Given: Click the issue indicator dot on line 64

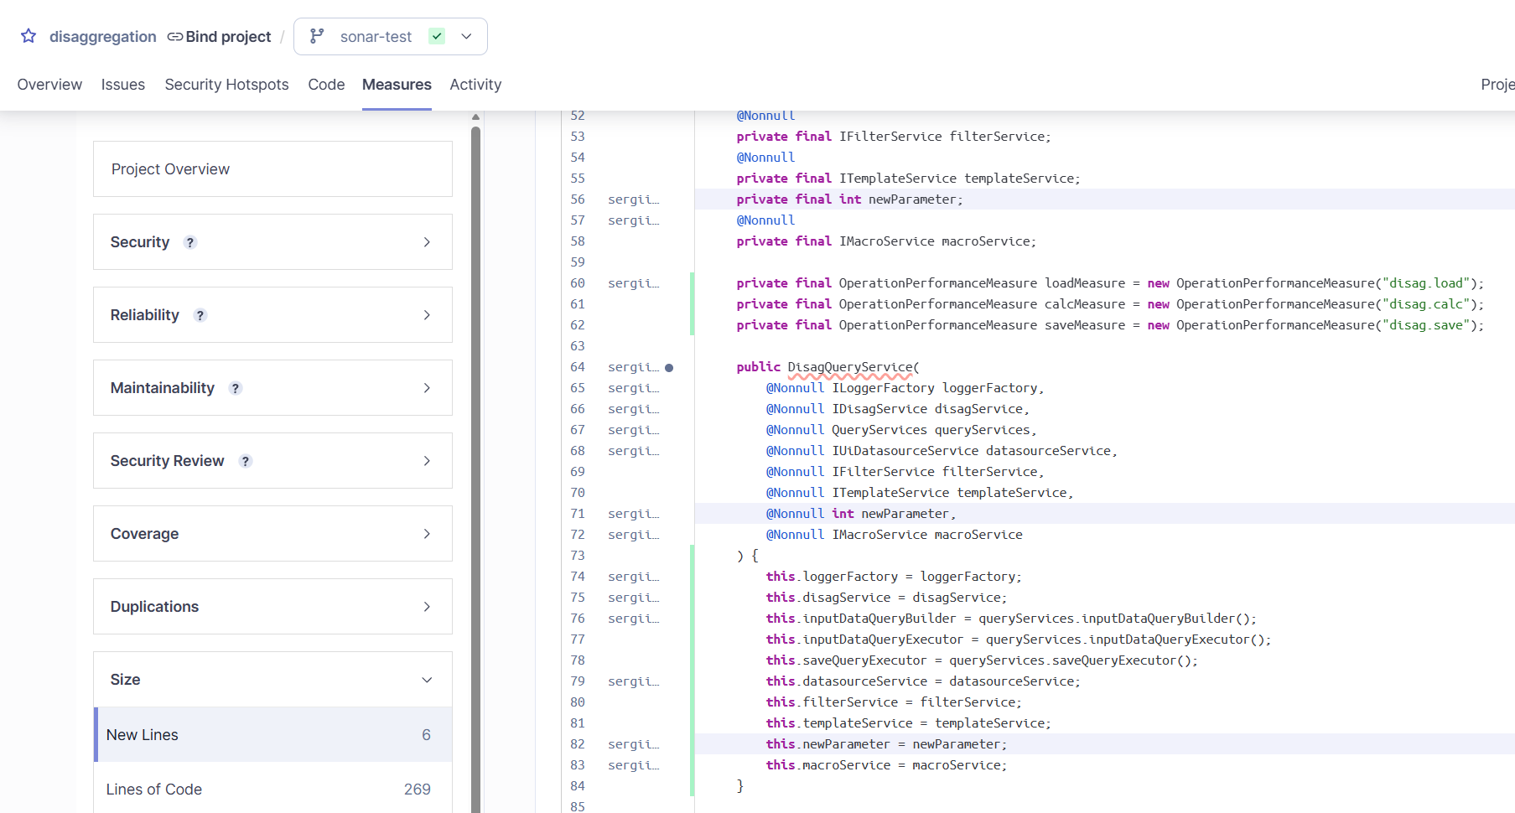Looking at the screenshot, I should [669, 368].
